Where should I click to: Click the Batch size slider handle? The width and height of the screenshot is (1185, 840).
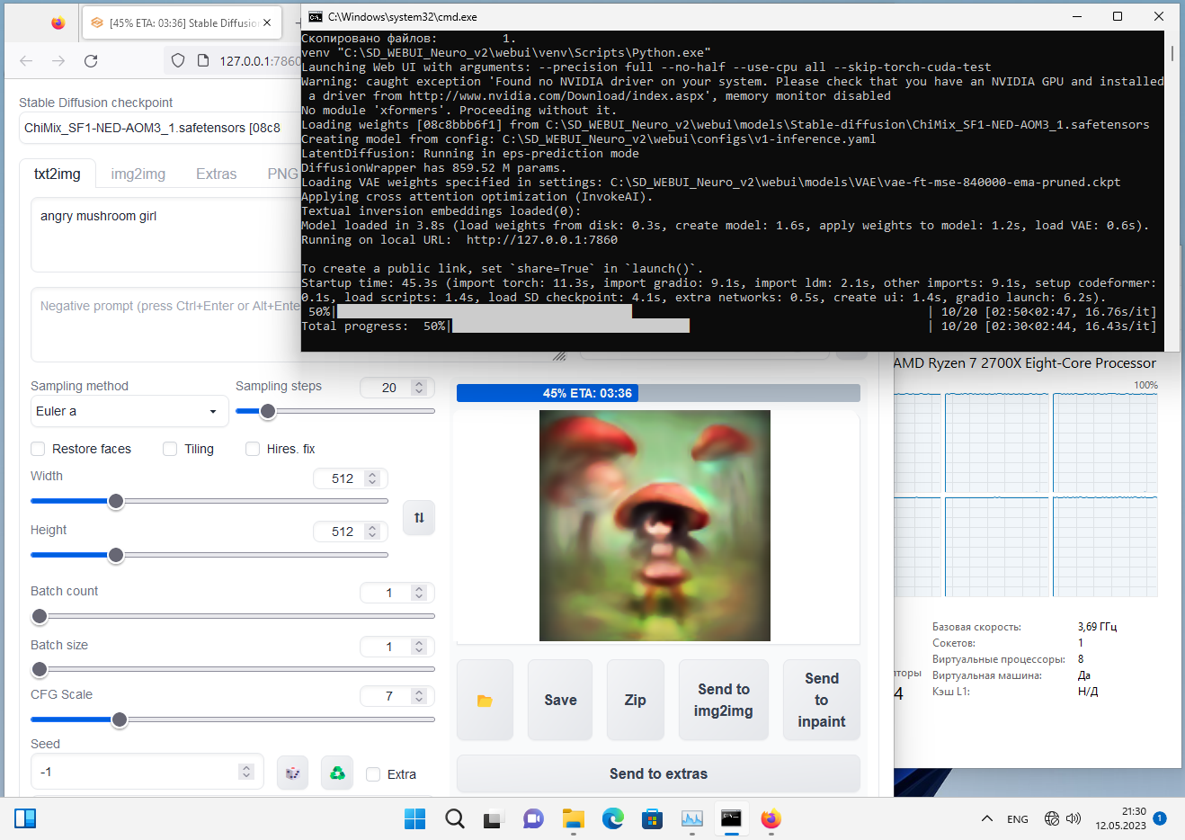click(x=40, y=669)
